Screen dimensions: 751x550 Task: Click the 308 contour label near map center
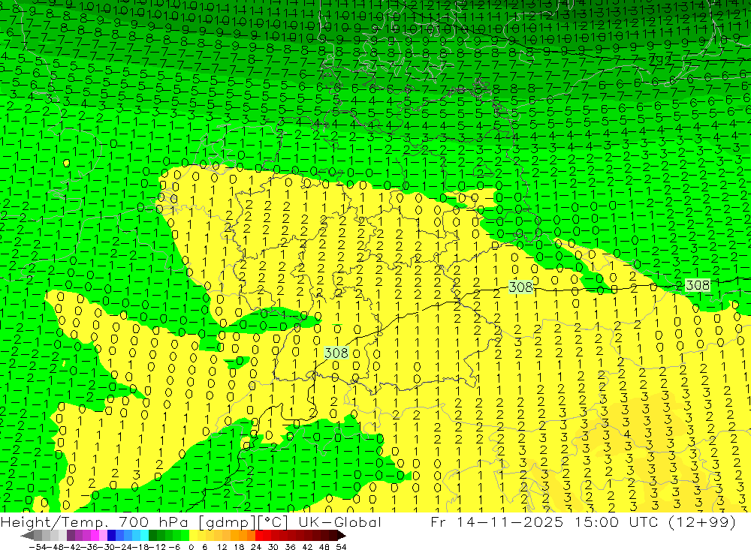click(x=520, y=287)
